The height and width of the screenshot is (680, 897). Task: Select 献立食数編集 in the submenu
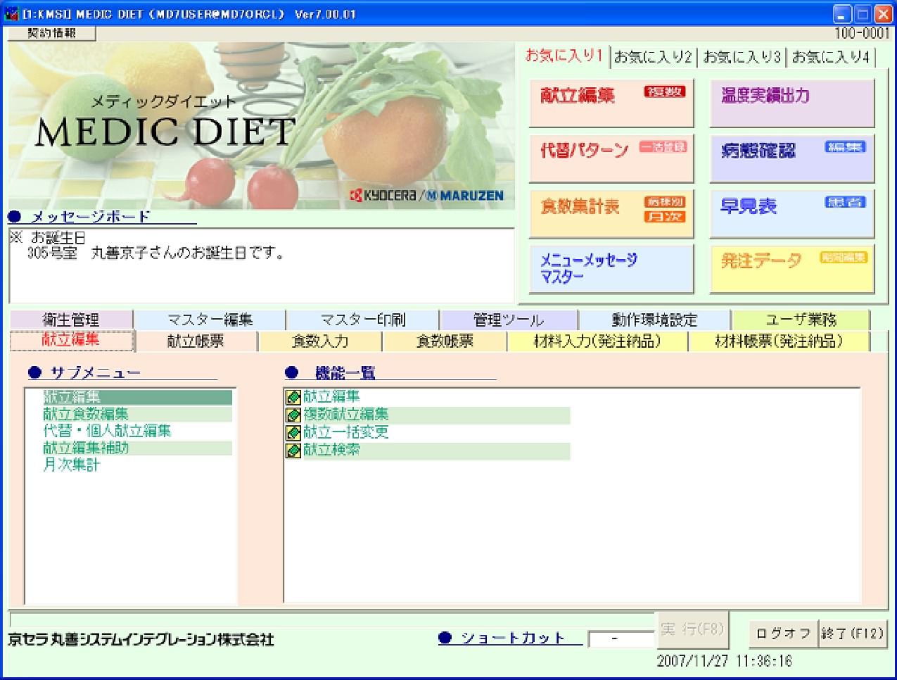86,414
